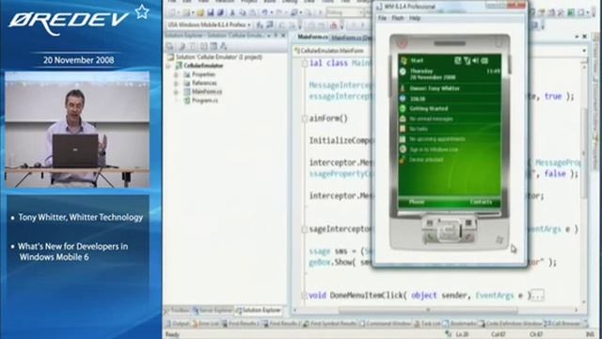Viewport: 602px width, 339px height.
Task: Click the Properties icon in Solution Explorer toolbar
Action: (169, 46)
